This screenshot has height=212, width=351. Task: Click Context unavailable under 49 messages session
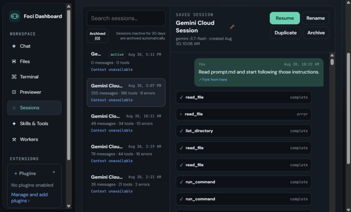112,131
